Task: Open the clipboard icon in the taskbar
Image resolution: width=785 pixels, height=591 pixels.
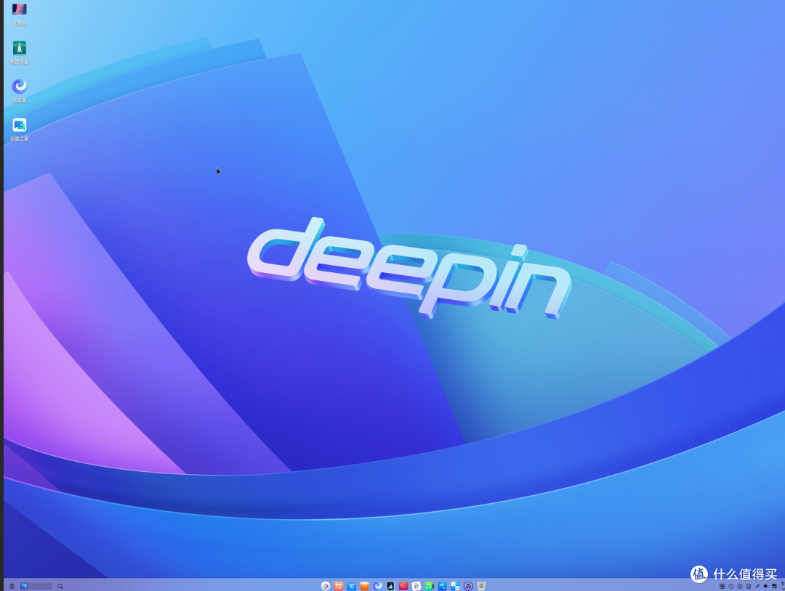Action: [12, 586]
